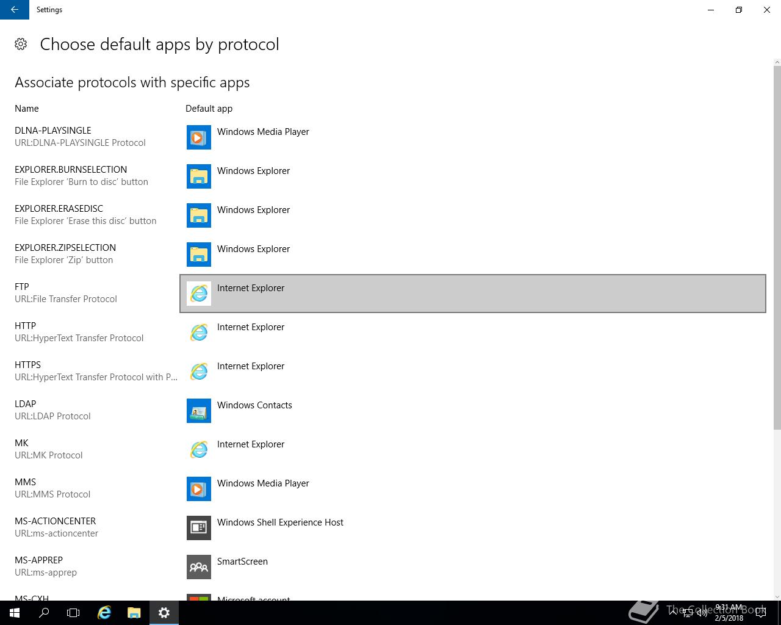Click the FTP protocol name
The image size is (781, 625).
pyautogui.click(x=22, y=287)
